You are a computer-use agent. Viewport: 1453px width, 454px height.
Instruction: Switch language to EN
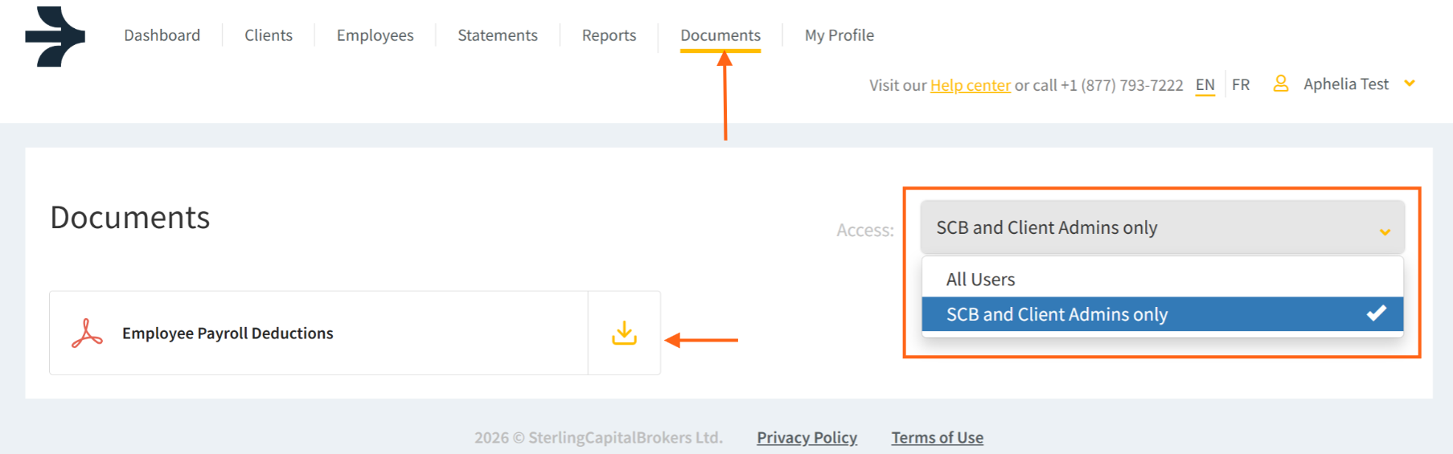coord(1205,84)
